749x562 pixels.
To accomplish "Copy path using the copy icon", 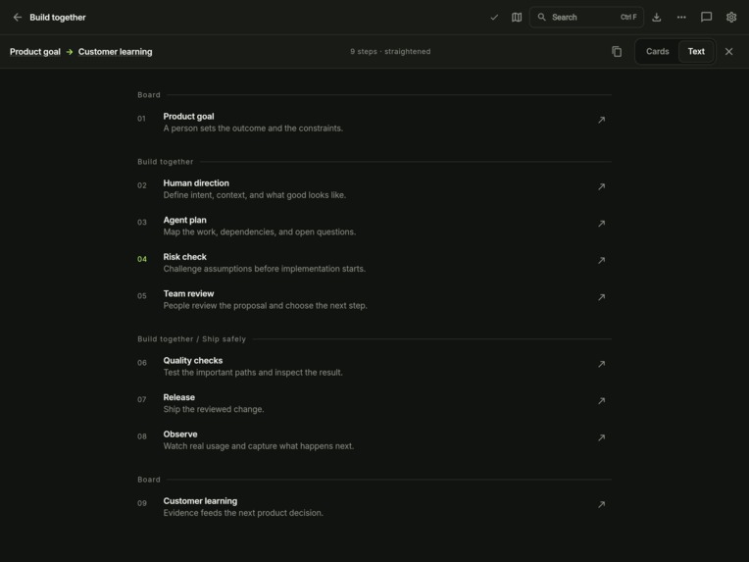I will [617, 51].
